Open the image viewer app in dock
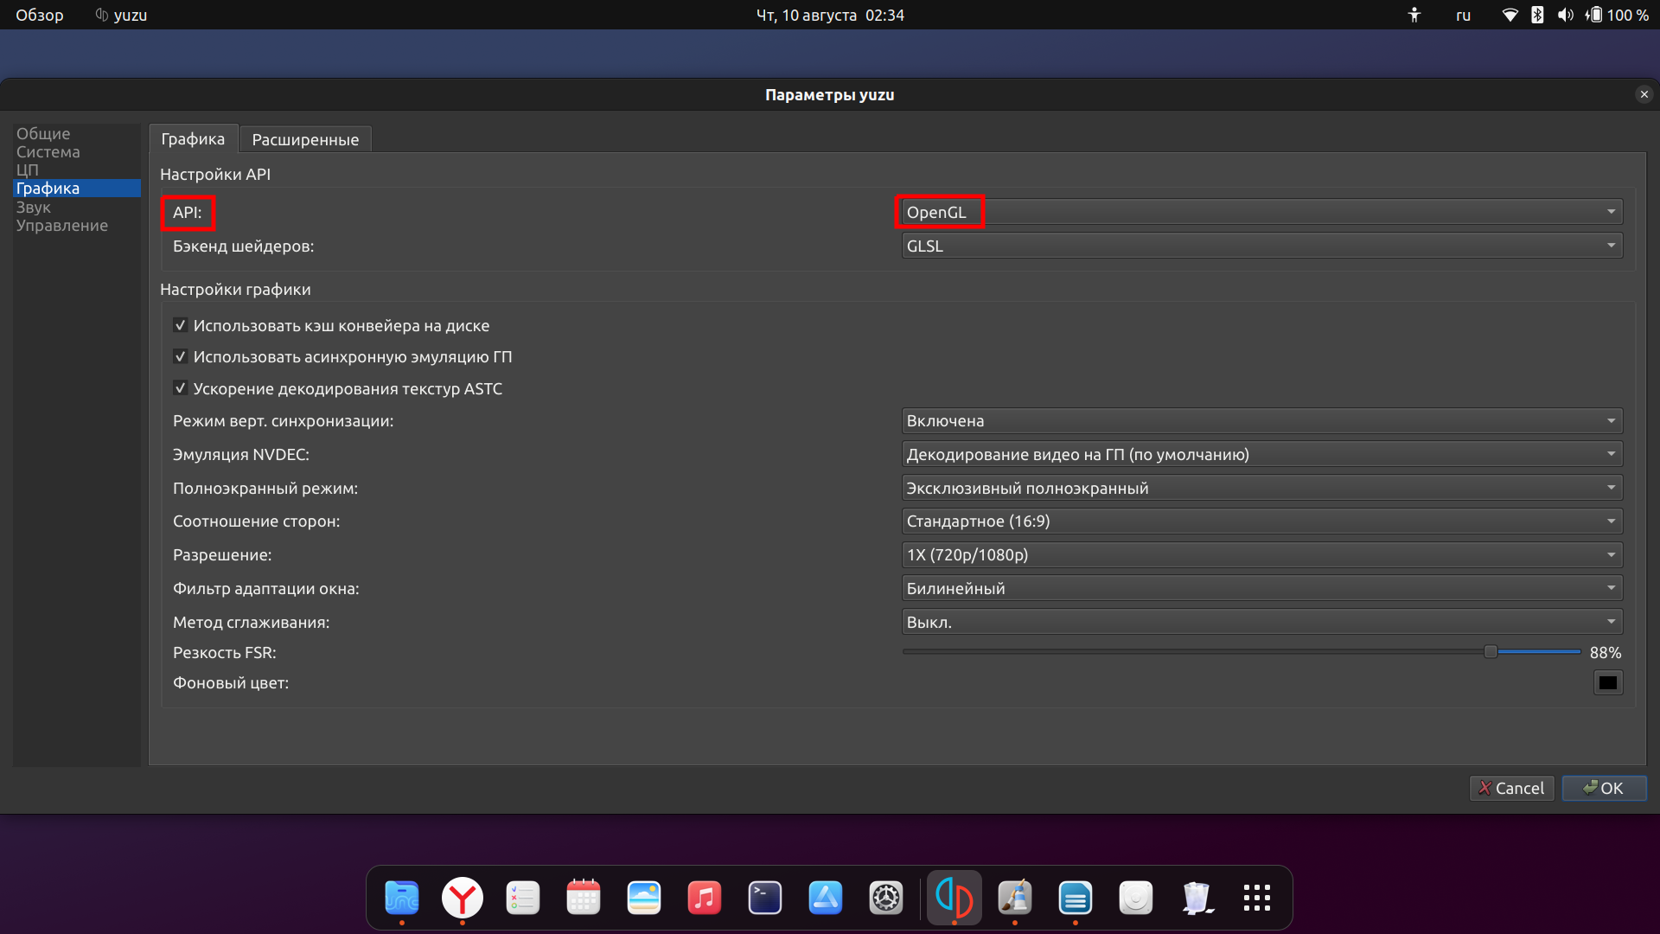The image size is (1660, 934). [x=644, y=898]
